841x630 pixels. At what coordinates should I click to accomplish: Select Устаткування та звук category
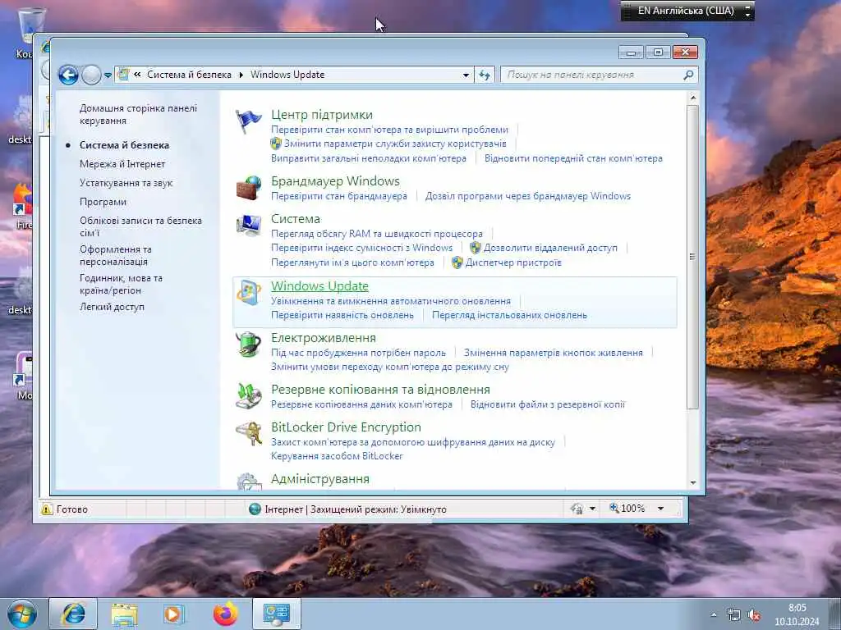pos(126,183)
